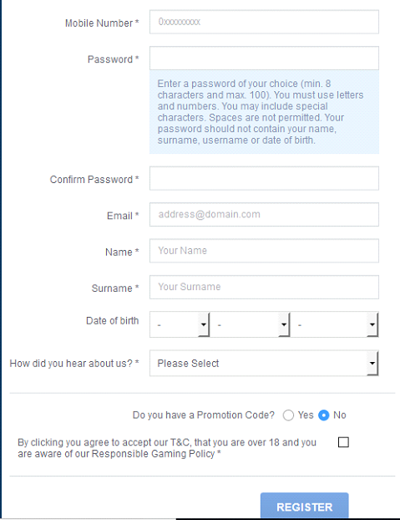Open the middle Date of birth dropdown
This screenshot has width=400, height=520.
tap(250, 324)
